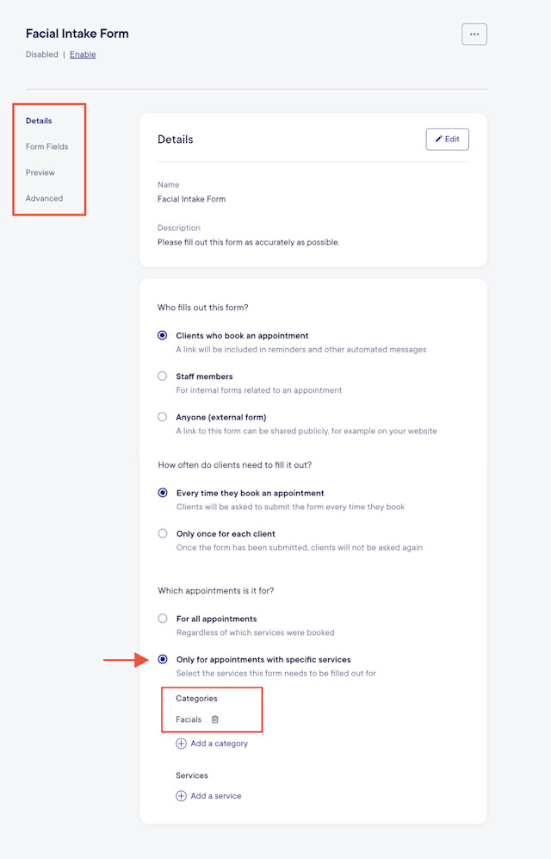Viewport: 551px width, 859px height.
Task: Open the ellipsis options menu
Action: pos(474,34)
